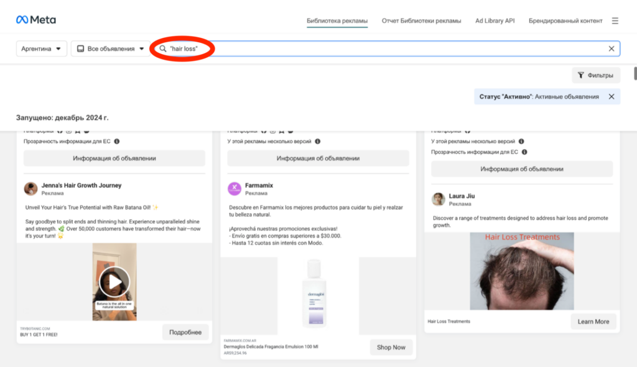This screenshot has height=367, width=637.
Task: Click the BUY 1 GET 1 FREE! text
Action: (39, 335)
